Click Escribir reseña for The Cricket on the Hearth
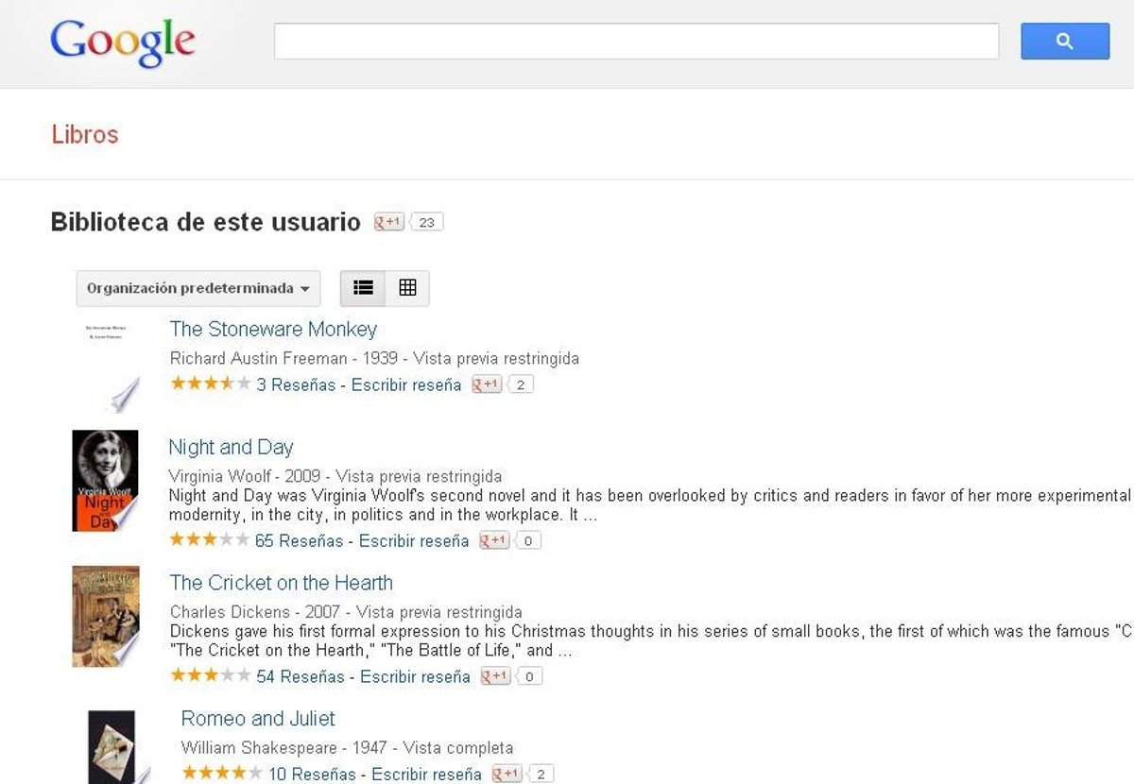Viewport: 1134px width, 784px height. click(415, 676)
